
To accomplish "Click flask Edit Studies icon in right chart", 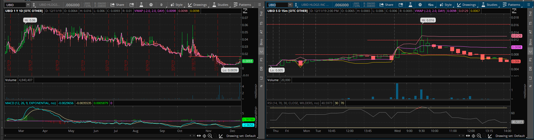I will tap(410, 5).
